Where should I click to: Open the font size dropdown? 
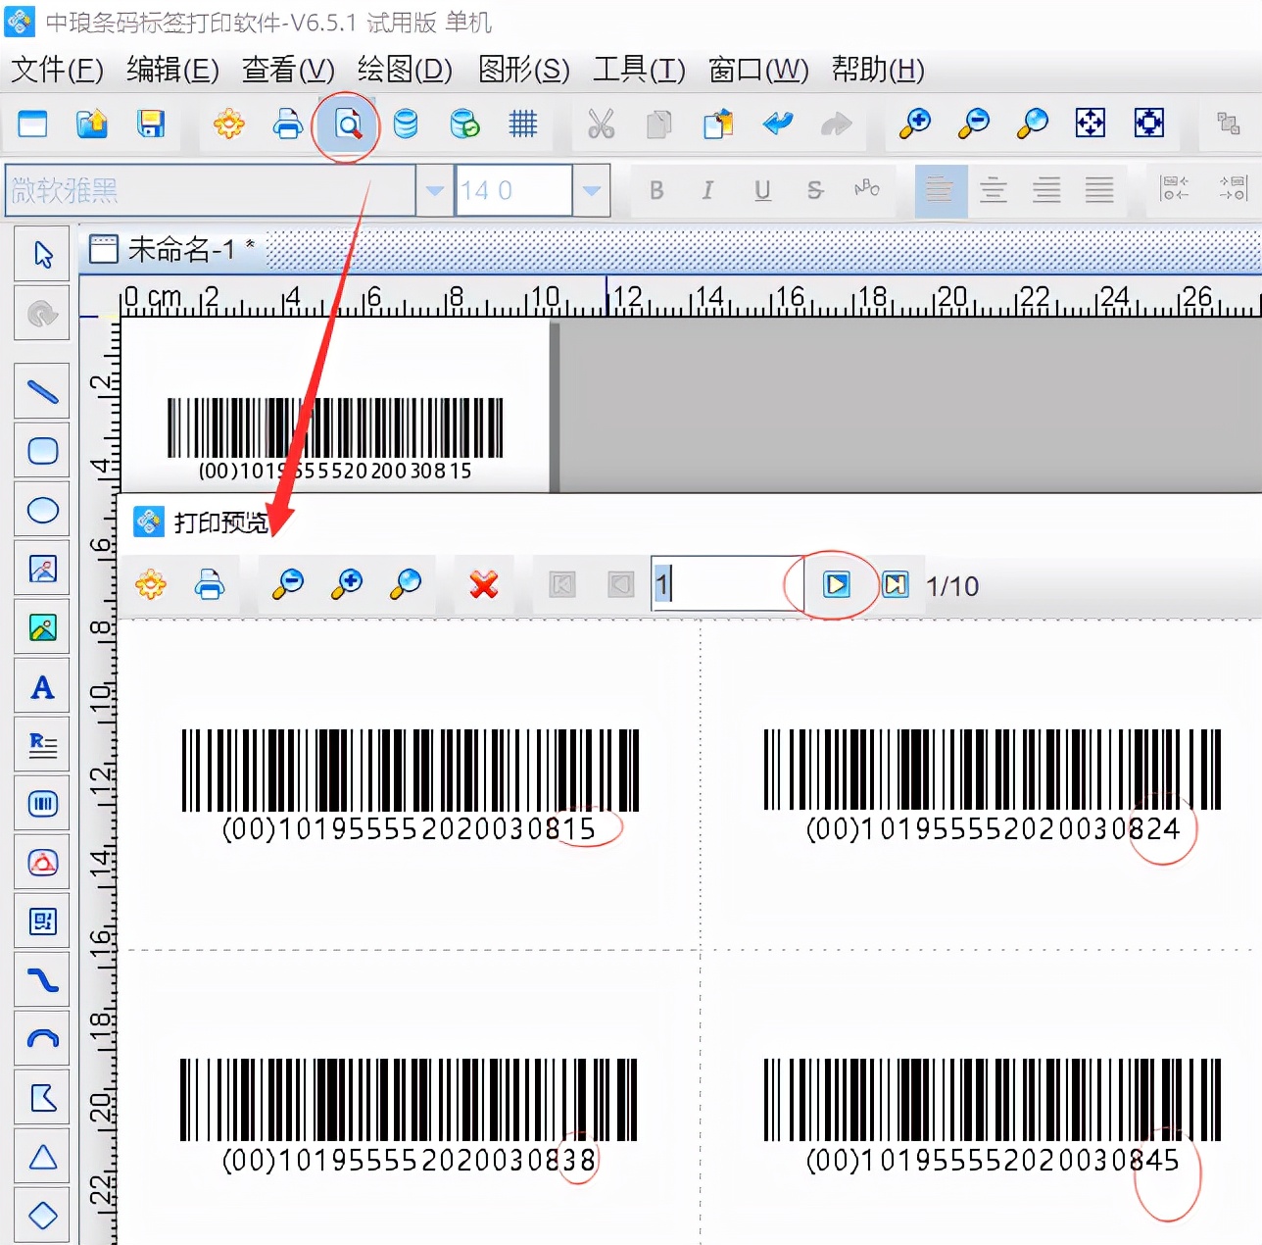pyautogui.click(x=592, y=190)
